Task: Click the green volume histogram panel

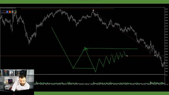Action: pyautogui.click(x=99, y=79)
